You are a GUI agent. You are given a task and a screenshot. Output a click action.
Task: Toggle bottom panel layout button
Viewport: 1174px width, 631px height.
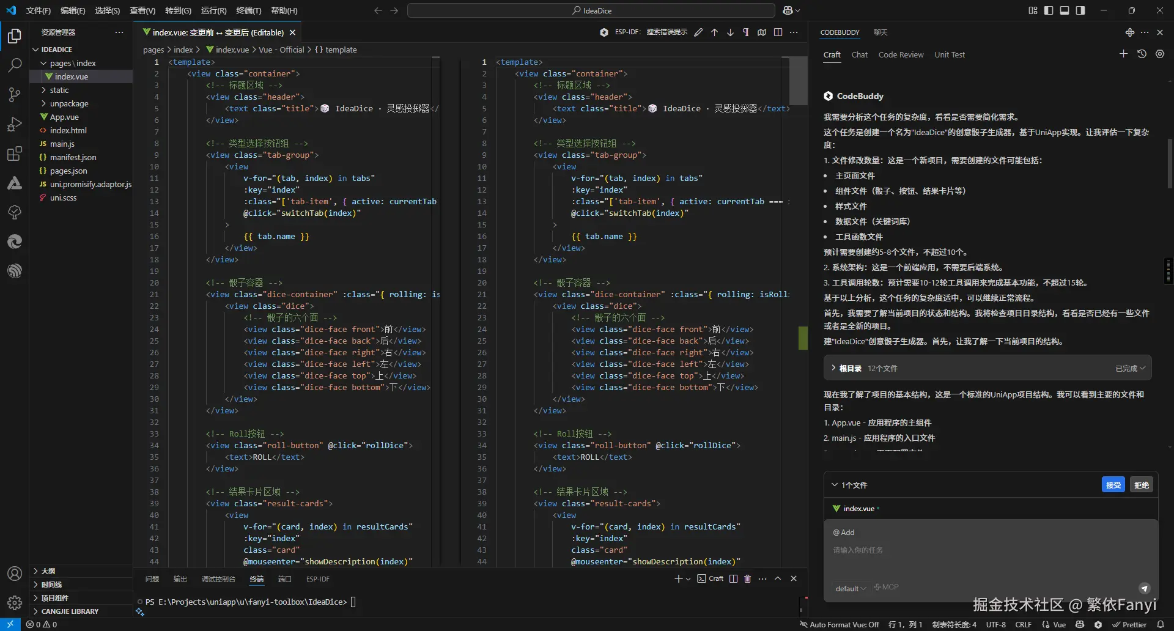pyautogui.click(x=1065, y=10)
